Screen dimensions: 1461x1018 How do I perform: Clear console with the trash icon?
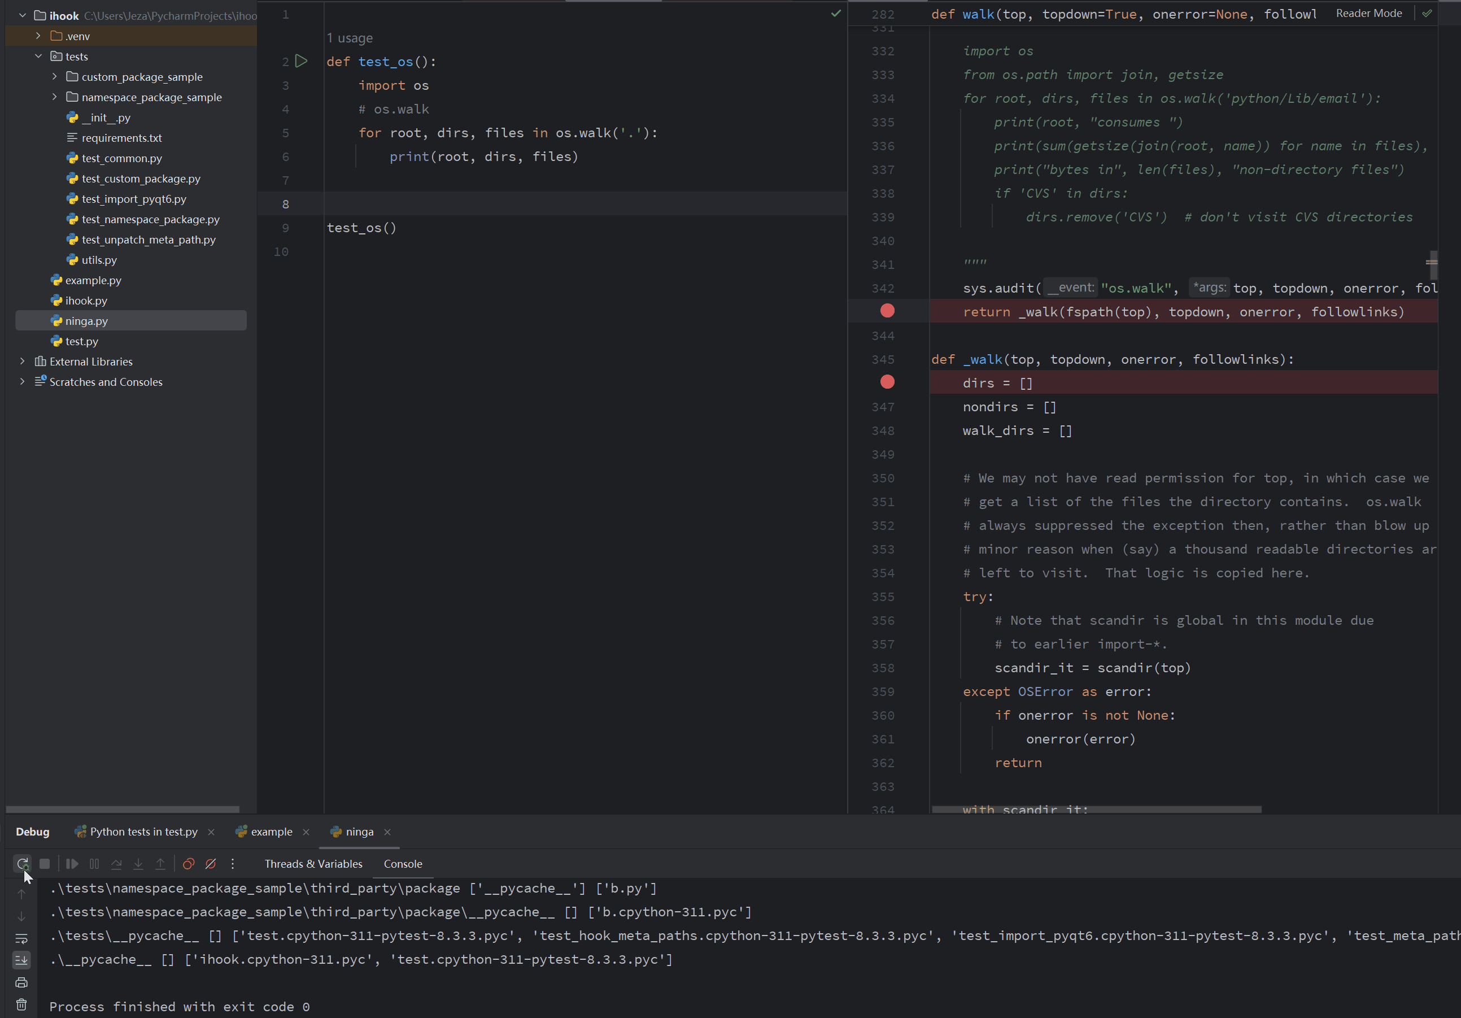tap(21, 1004)
